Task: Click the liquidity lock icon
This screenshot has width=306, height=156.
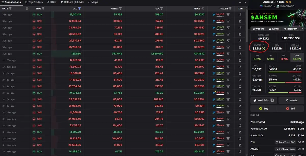Action: pyautogui.click(x=263, y=49)
